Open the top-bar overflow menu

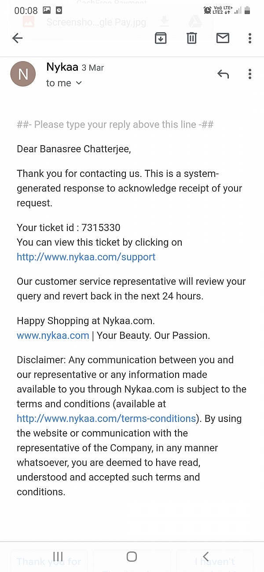pyautogui.click(x=249, y=38)
